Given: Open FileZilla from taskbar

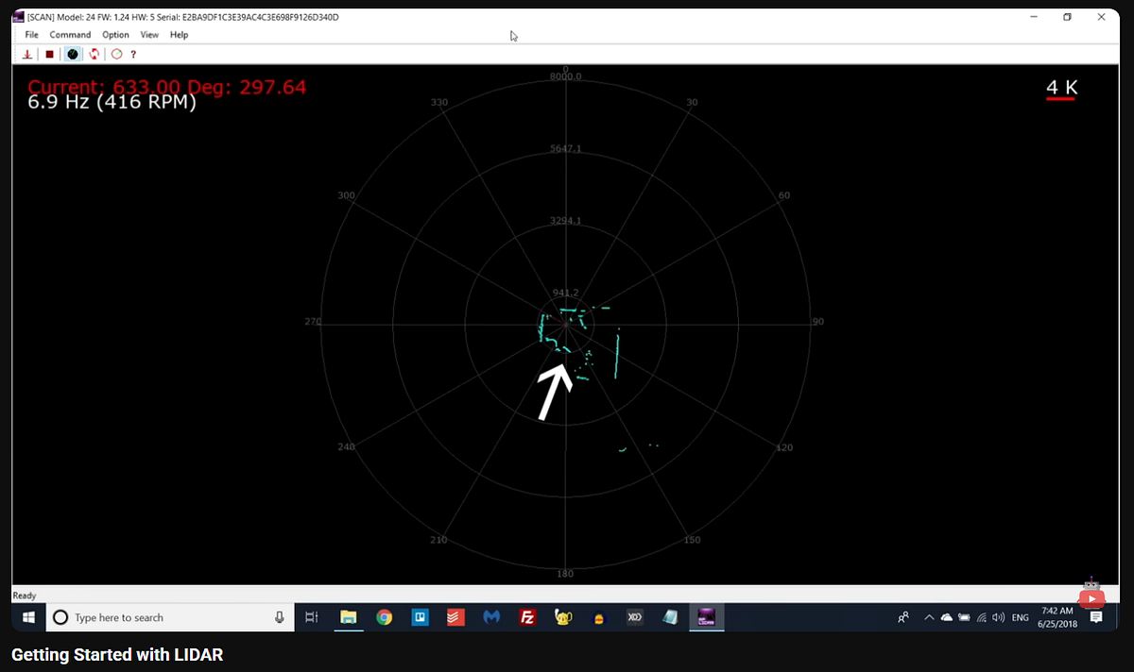Looking at the screenshot, I should pos(528,617).
